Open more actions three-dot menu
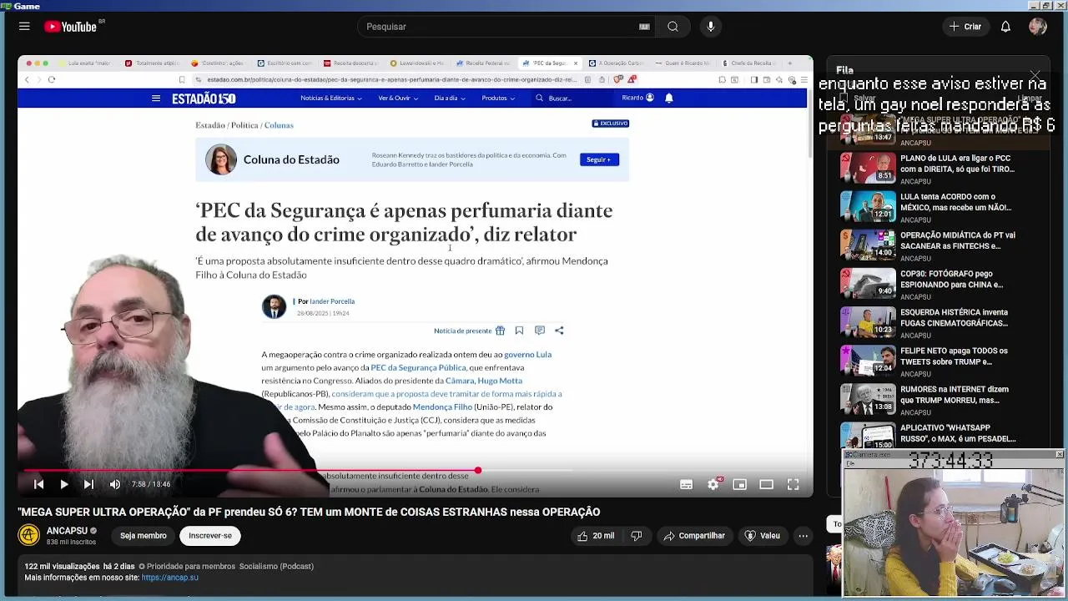Image resolution: width=1068 pixels, height=601 pixels. (803, 536)
